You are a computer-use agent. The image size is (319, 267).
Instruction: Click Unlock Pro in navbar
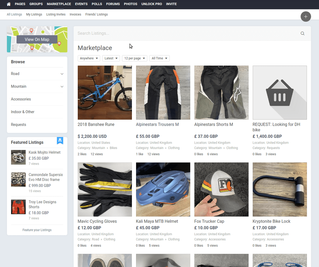[x=151, y=4]
